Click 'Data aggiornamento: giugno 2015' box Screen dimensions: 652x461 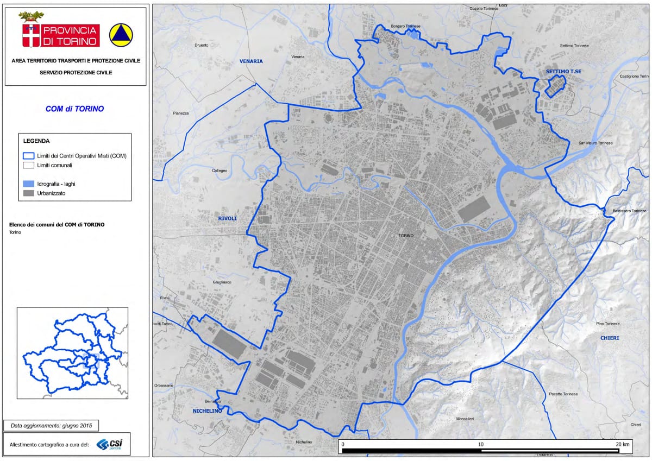pyautogui.click(x=51, y=426)
